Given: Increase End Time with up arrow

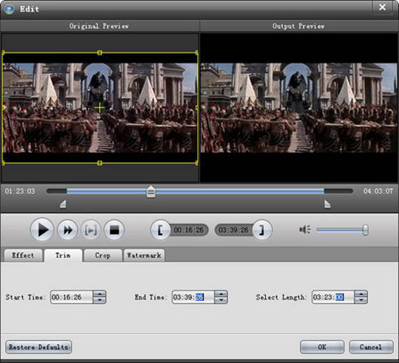Looking at the screenshot, I should click(221, 294).
